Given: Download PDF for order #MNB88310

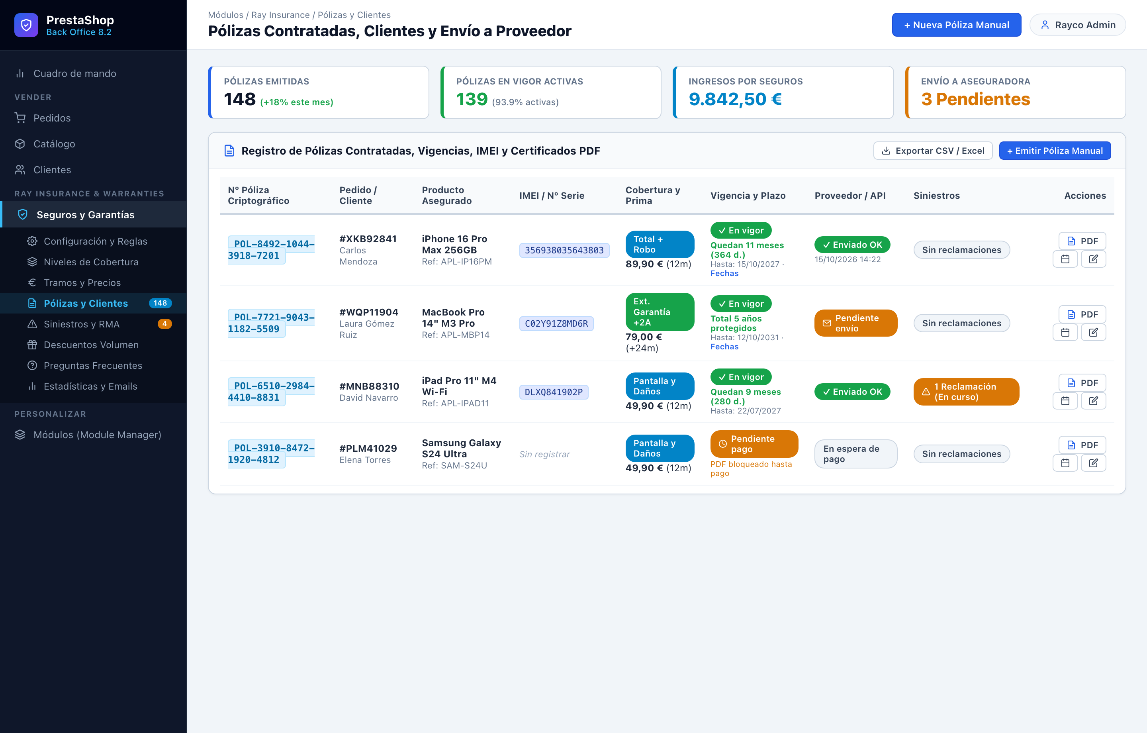Looking at the screenshot, I should (1082, 383).
